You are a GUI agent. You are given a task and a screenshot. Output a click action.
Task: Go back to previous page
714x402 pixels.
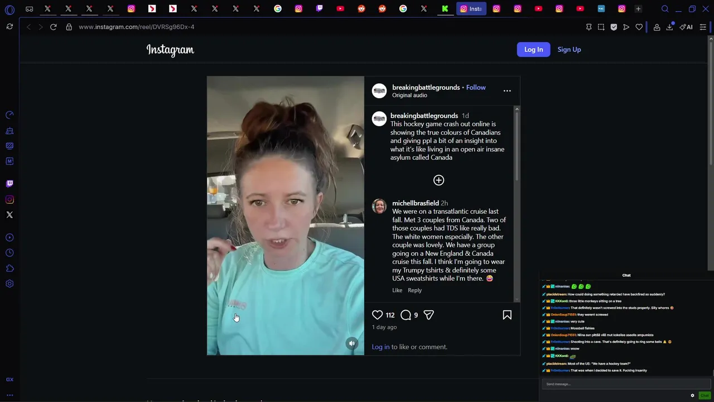tap(28, 27)
